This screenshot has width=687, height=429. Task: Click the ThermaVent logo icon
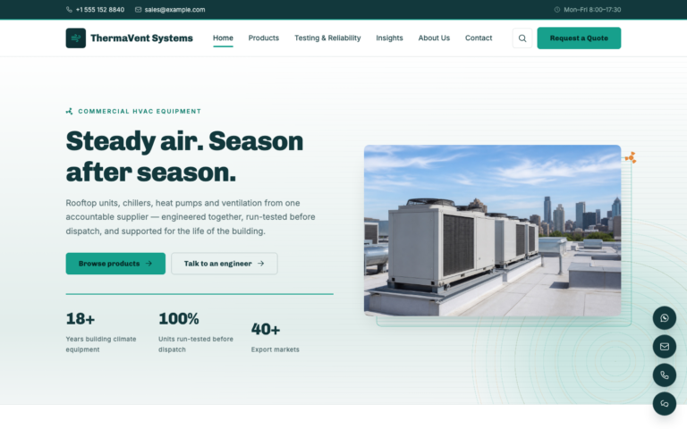(x=76, y=38)
